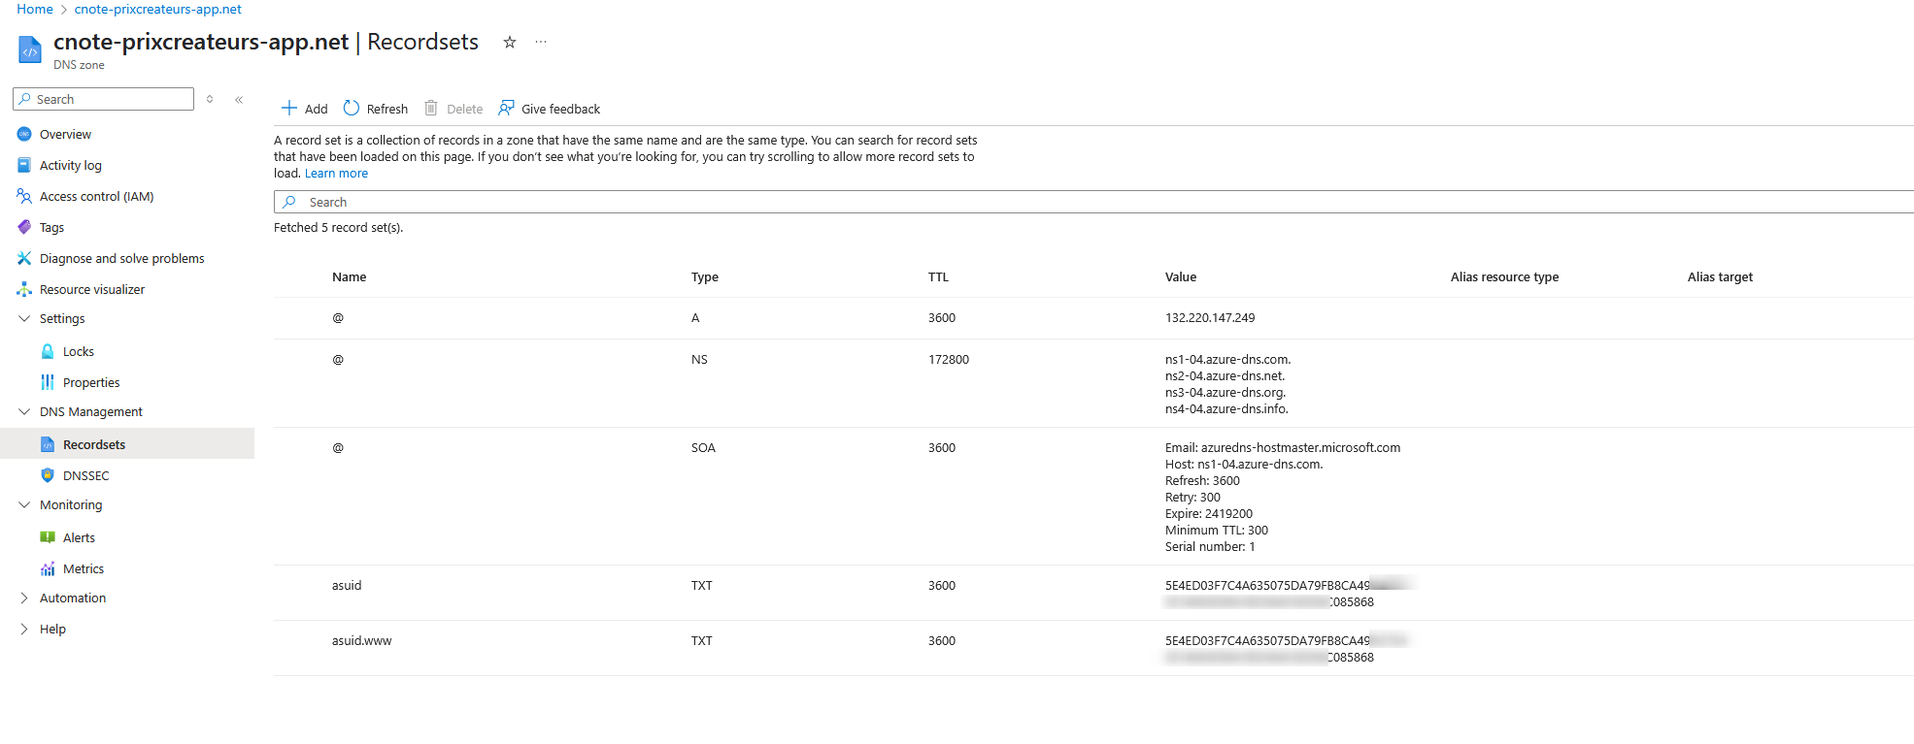The height and width of the screenshot is (744, 1914).
Task: Select Recordsets in the sidebar
Action: (x=94, y=444)
